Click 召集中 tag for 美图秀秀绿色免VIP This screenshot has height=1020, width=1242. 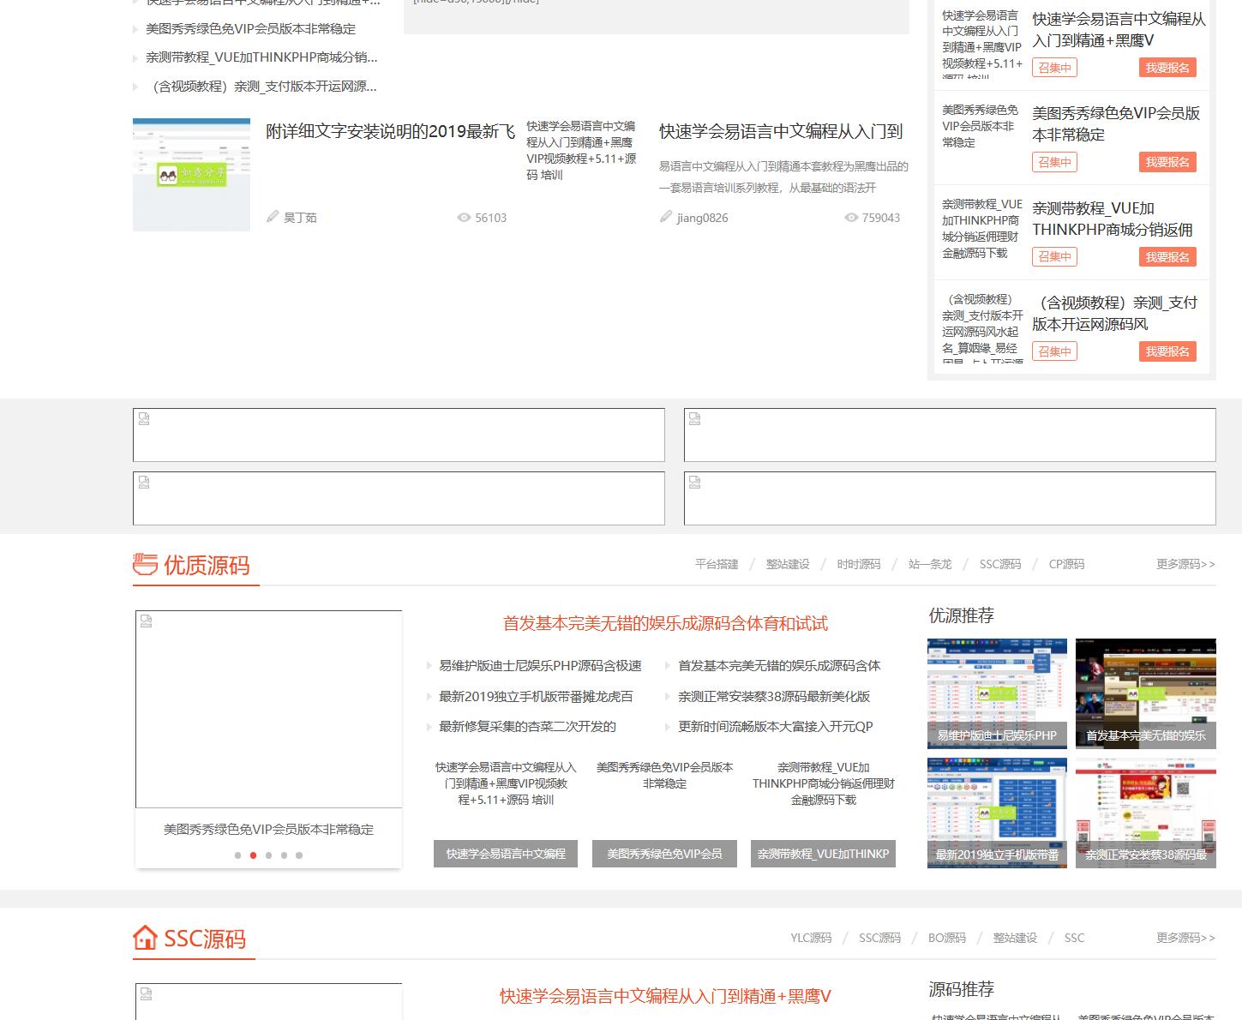coord(1055,162)
